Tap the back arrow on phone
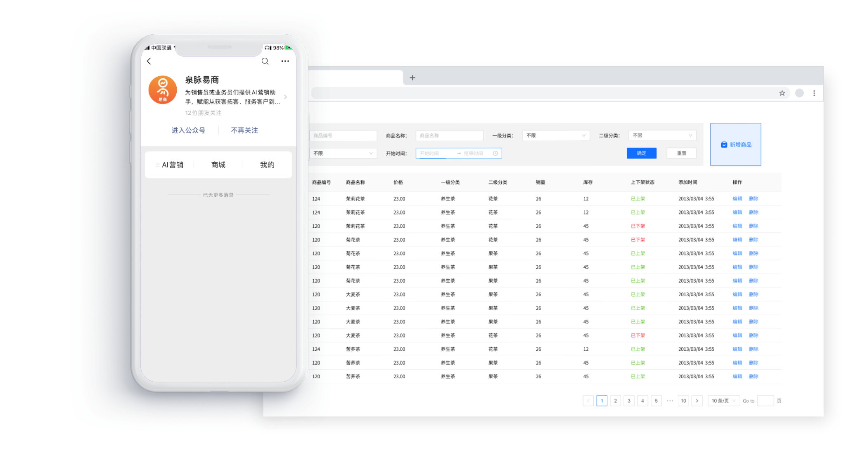The width and height of the screenshot is (853, 453). click(149, 61)
